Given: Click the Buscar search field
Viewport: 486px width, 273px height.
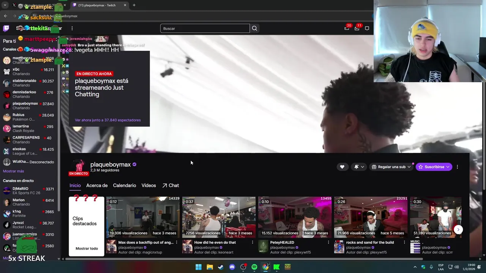Looking at the screenshot, I should (x=205, y=28).
